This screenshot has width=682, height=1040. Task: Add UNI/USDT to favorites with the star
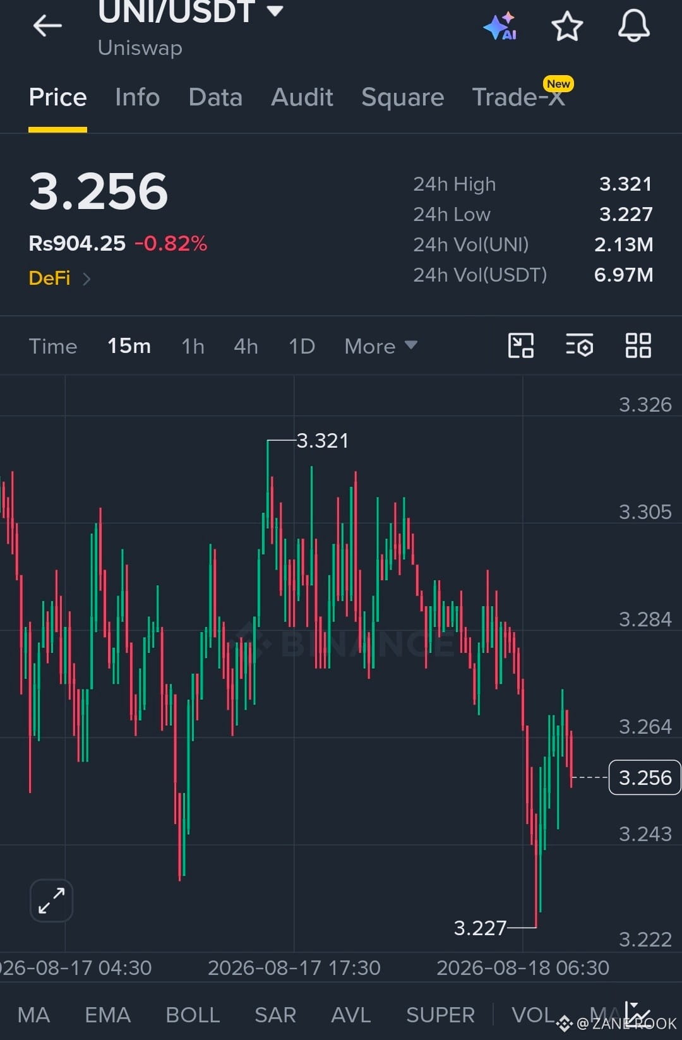click(x=566, y=26)
